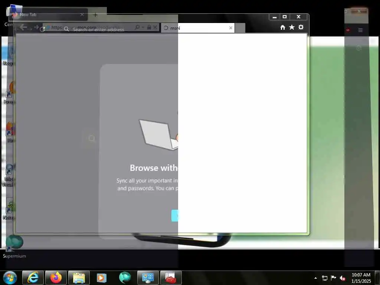The image size is (380, 285).
Task: Open the Control Panel taskbar item
Action: [148, 278]
